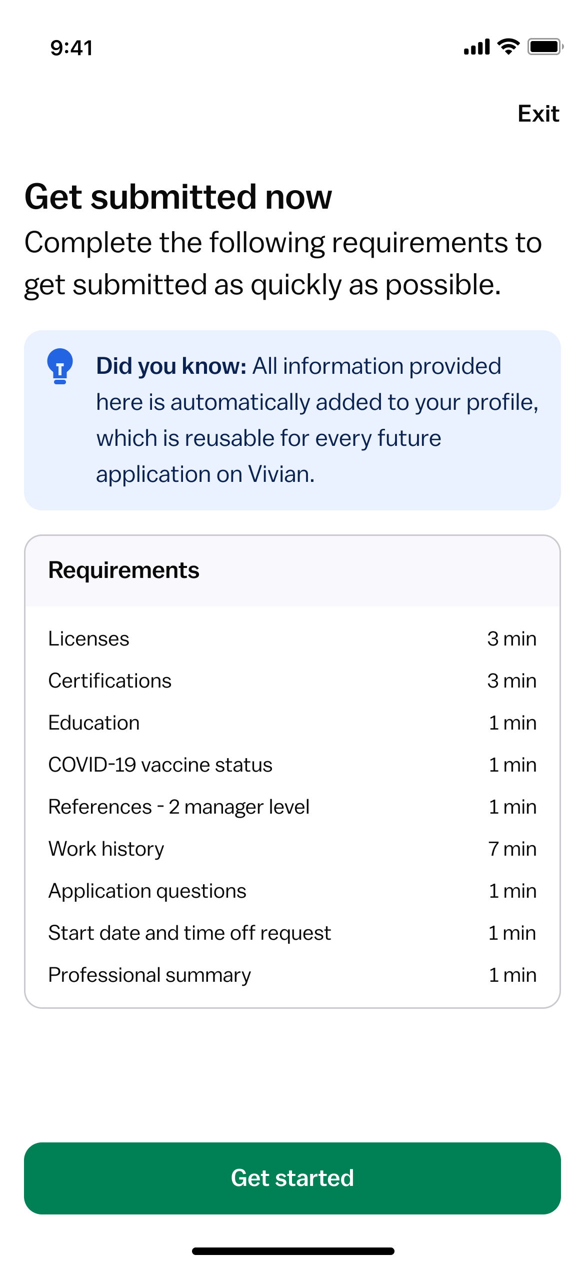Open the Professional summary requirement
Viewport: 585px width, 1267px height.
click(292, 975)
